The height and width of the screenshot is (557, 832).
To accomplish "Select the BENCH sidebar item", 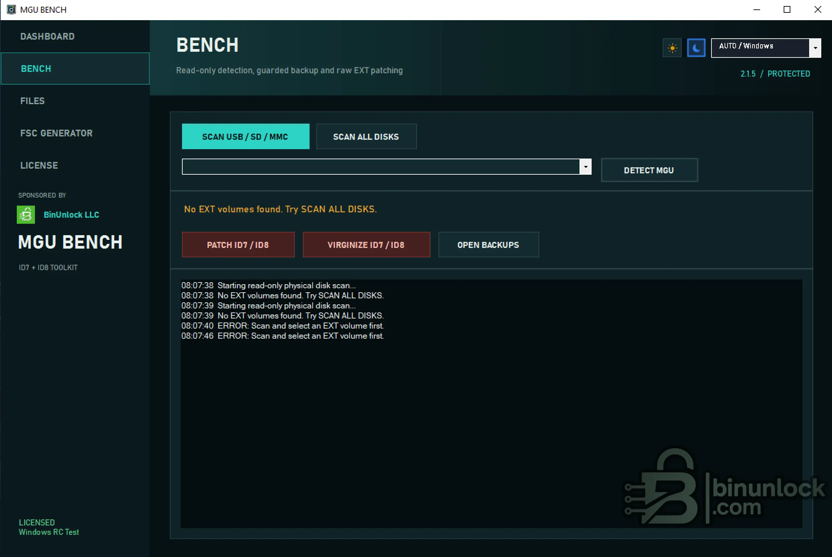I will (x=75, y=69).
